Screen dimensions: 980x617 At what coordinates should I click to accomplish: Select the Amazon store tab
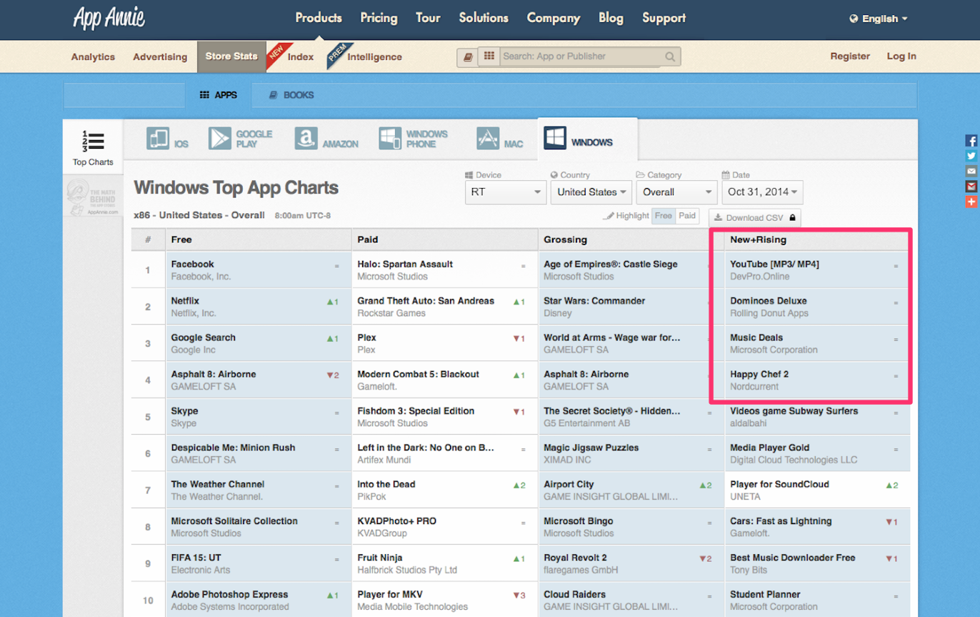click(x=326, y=139)
